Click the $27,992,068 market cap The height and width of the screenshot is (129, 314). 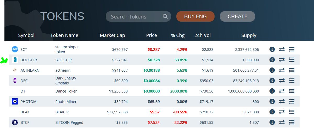117,112
